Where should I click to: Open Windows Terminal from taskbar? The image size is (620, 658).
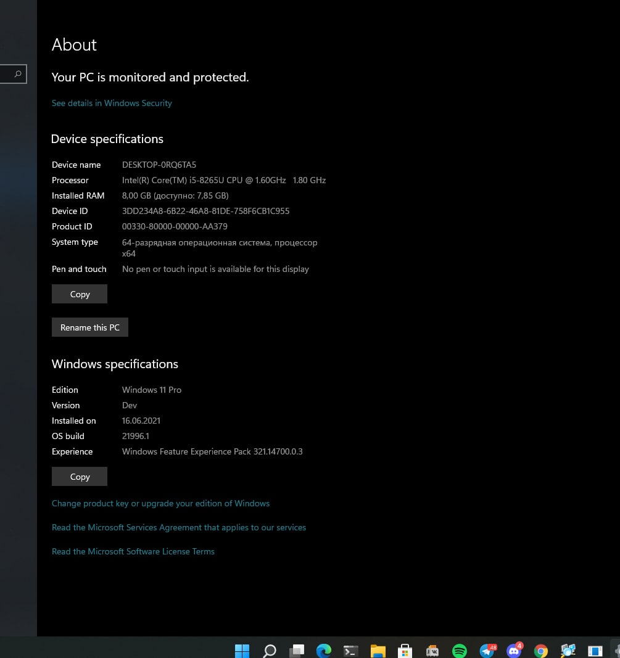point(351,651)
